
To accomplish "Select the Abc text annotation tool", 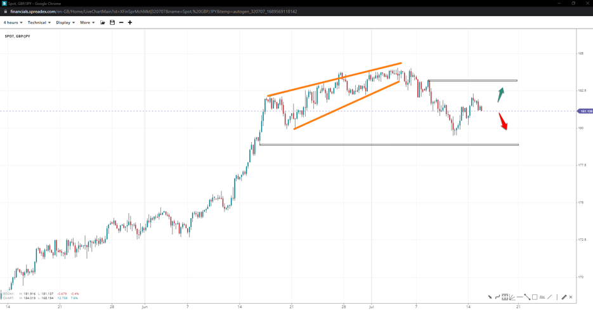I will point(542,297).
